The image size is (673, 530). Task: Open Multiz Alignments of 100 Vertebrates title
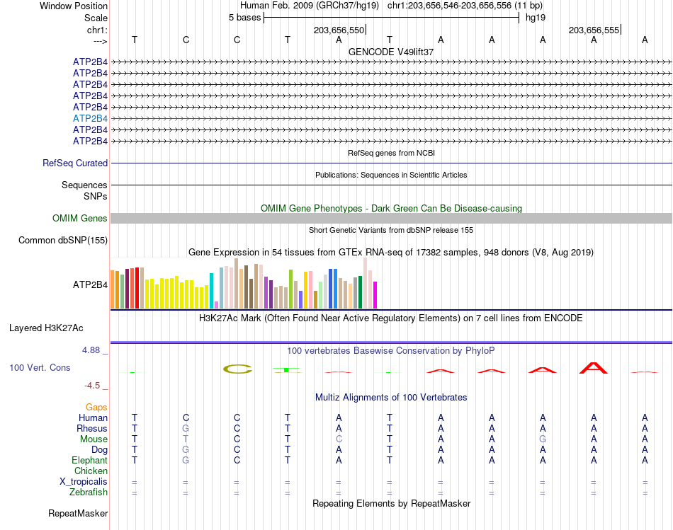click(391, 398)
